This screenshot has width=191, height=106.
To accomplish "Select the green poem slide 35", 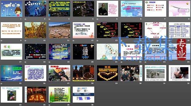I will 59,94.
